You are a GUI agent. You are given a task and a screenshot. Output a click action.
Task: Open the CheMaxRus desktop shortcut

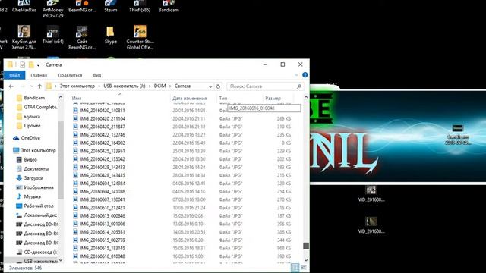24,6
